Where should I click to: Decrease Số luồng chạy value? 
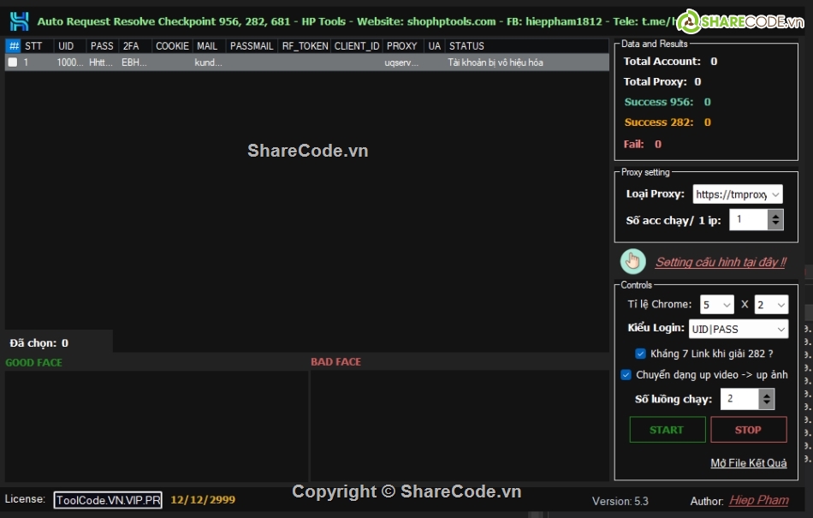766,404
